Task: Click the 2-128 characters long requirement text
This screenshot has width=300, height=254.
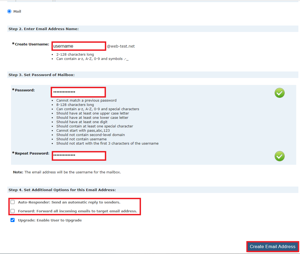Action: (75, 54)
